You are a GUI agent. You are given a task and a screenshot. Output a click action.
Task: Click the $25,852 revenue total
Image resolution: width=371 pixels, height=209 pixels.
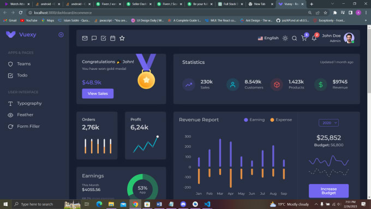pos(328,138)
